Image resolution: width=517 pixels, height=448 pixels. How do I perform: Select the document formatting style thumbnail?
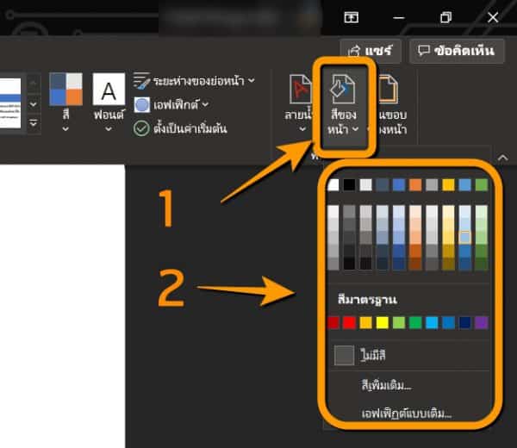(x=10, y=103)
